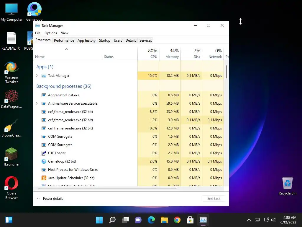Open the clock showing 4:50 AM

point(288,220)
